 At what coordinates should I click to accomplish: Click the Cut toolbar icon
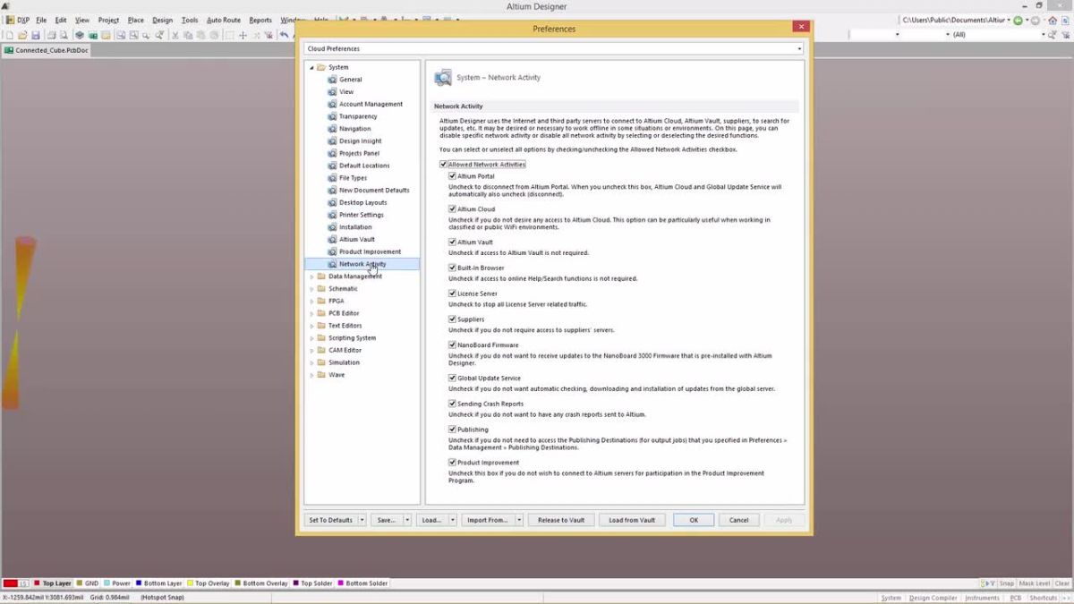pyautogui.click(x=176, y=35)
